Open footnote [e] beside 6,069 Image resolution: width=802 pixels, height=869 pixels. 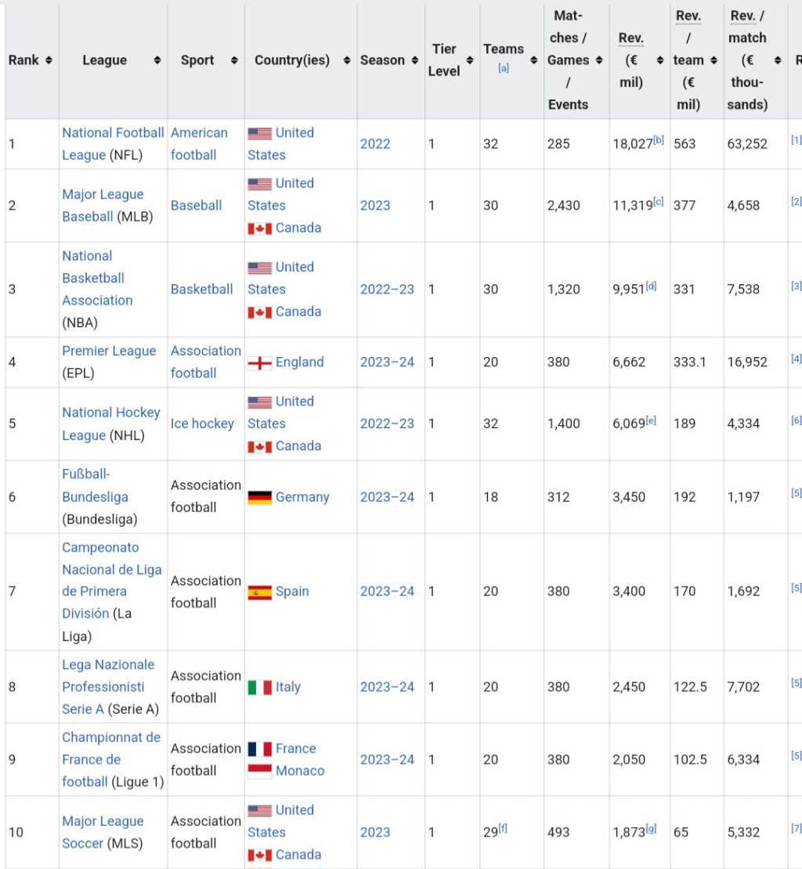click(x=651, y=420)
